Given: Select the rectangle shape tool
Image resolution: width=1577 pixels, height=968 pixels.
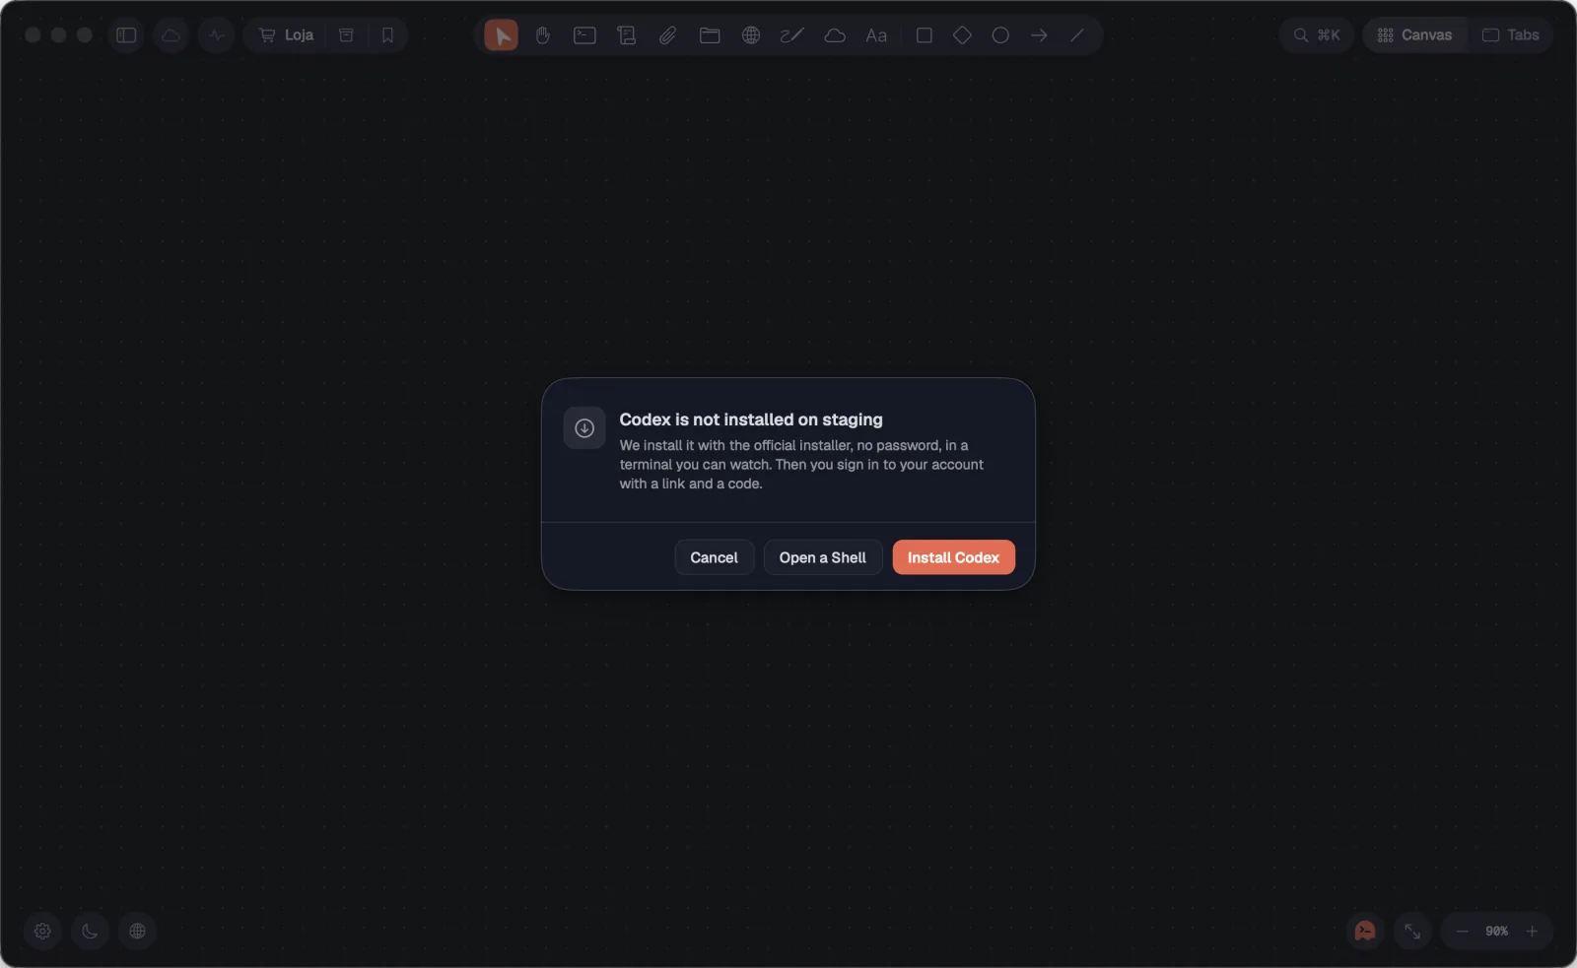Looking at the screenshot, I should (x=925, y=35).
